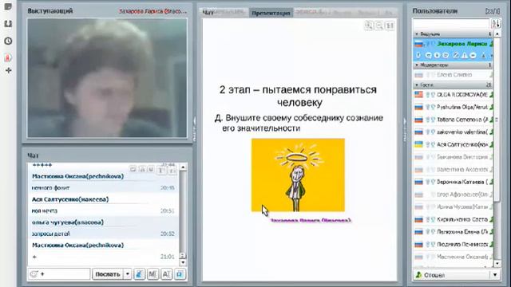Click the chat bubble action icon under Захарова Лариса

(x=428, y=55)
